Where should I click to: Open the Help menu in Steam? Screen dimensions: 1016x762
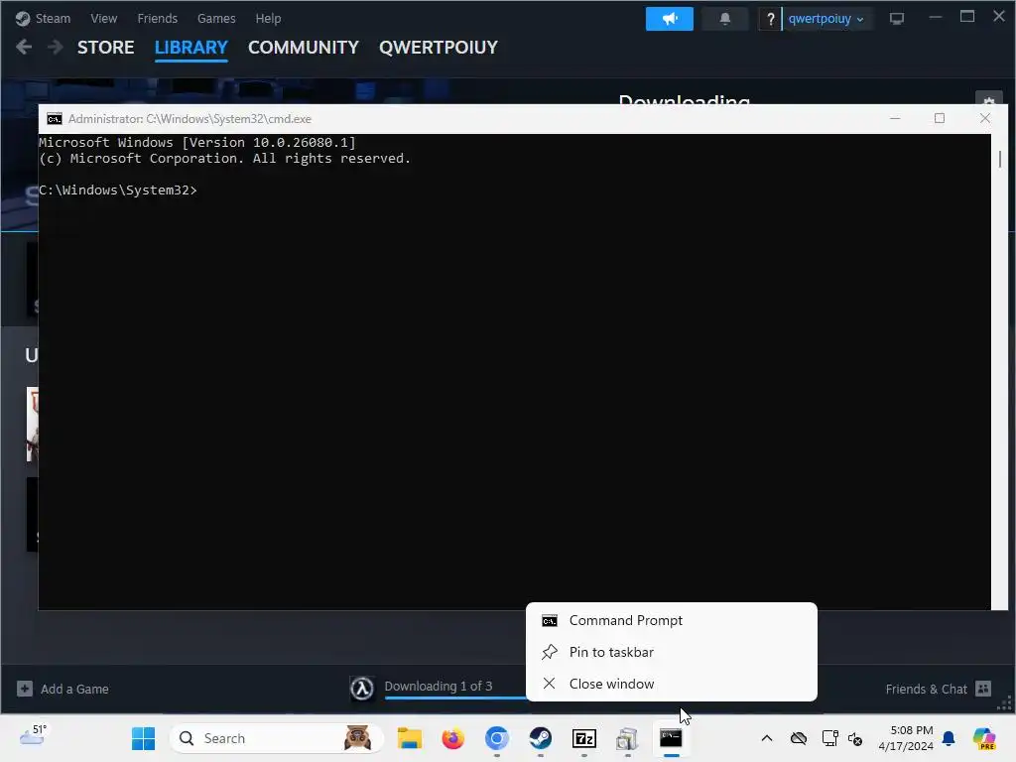[x=268, y=18]
